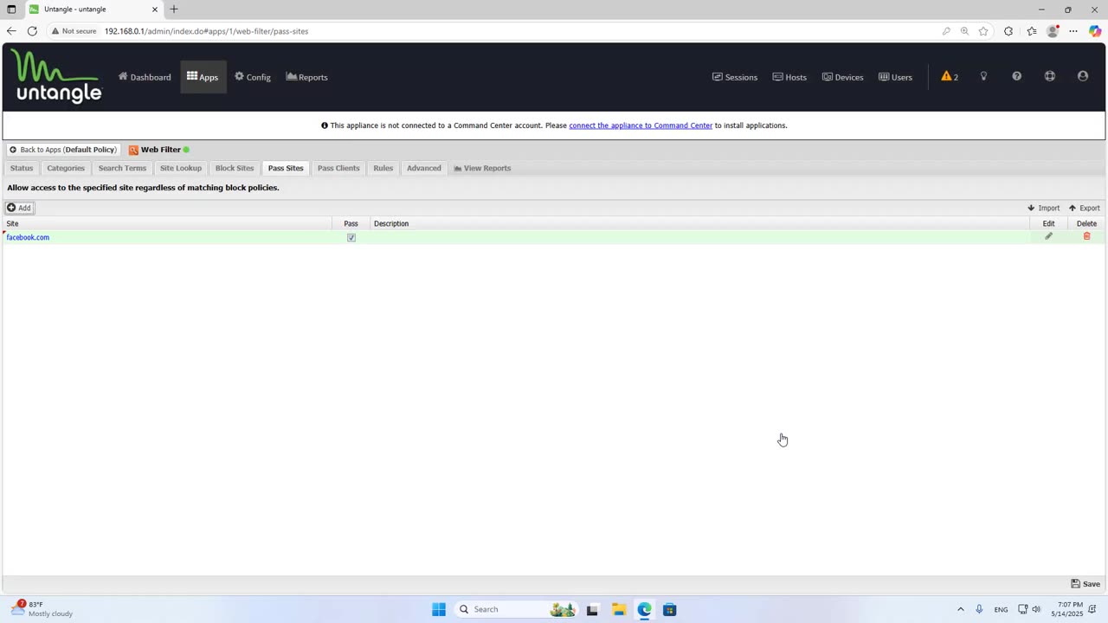Screen dimensions: 1108x623
Task: Export pass sites list
Action: tap(1085, 208)
